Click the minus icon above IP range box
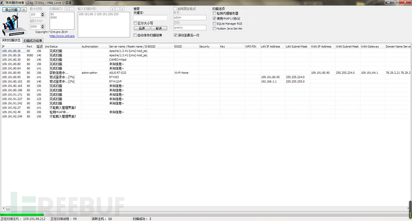The image size is (412, 221). [118, 9]
